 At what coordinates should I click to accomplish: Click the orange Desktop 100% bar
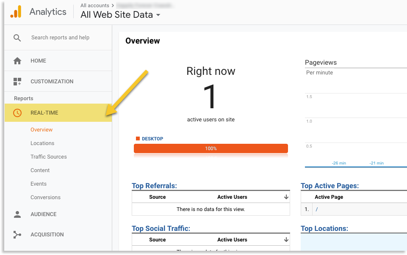coord(210,148)
